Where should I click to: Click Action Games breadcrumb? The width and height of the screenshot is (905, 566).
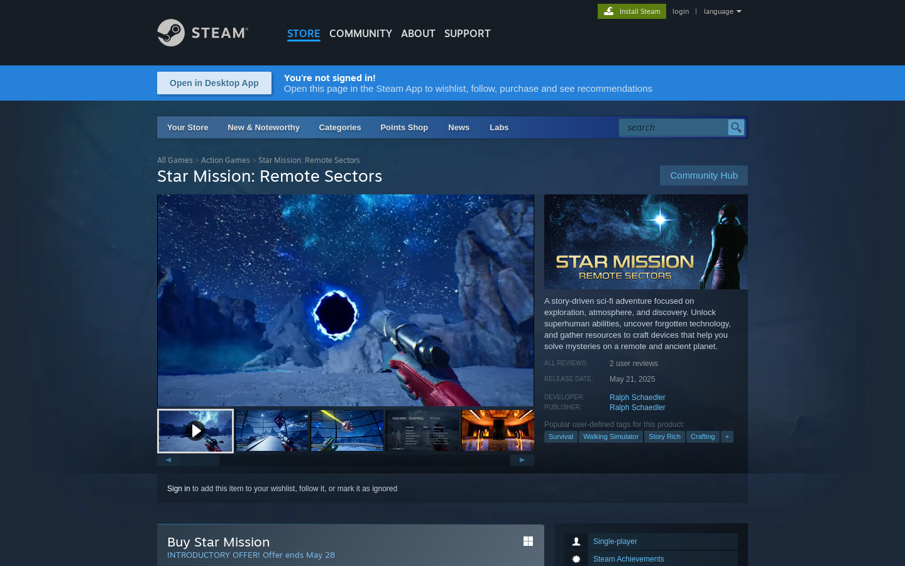pos(226,160)
